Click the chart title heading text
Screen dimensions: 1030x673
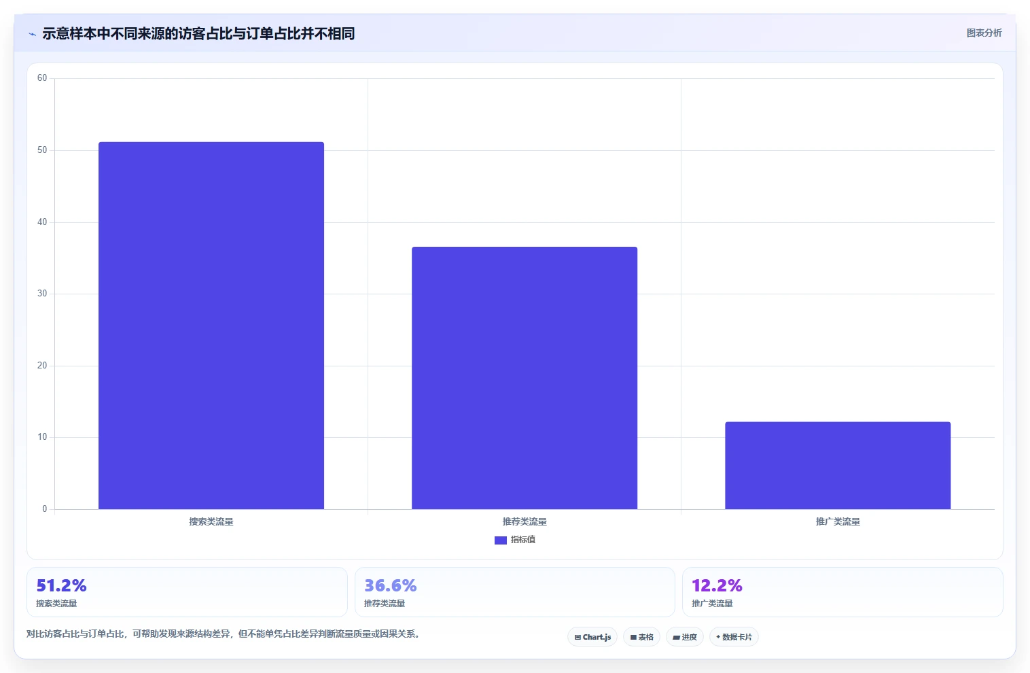(x=198, y=34)
